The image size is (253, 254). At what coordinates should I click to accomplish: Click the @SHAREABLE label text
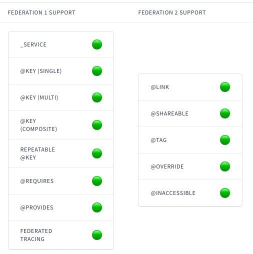pos(169,113)
